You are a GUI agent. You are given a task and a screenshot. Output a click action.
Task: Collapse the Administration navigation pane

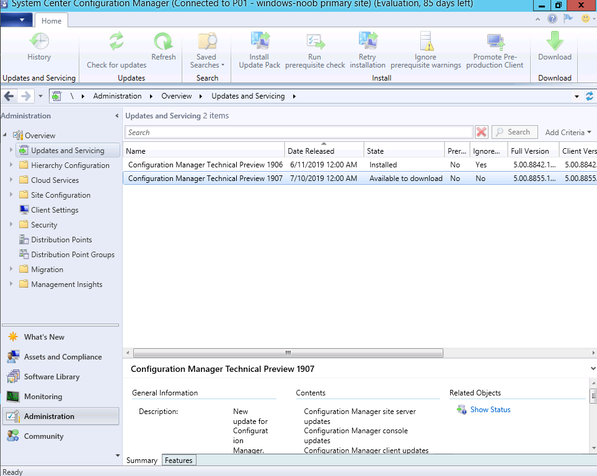(x=117, y=116)
